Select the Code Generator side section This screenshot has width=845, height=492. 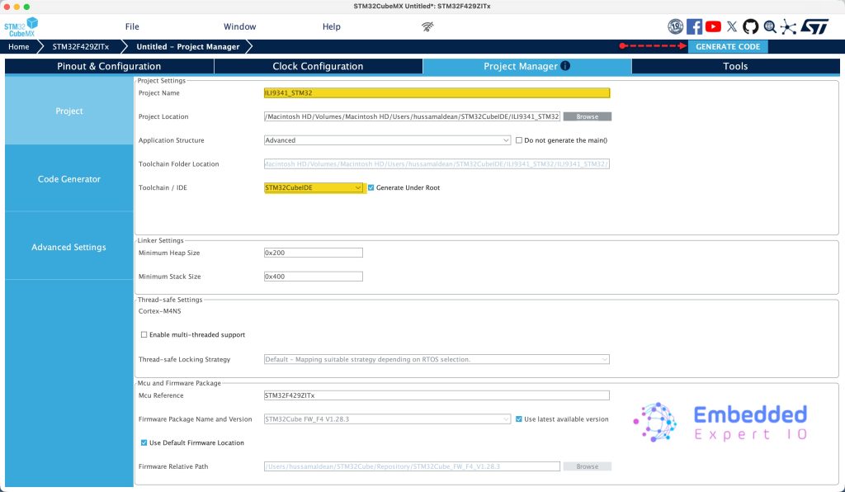tap(69, 179)
